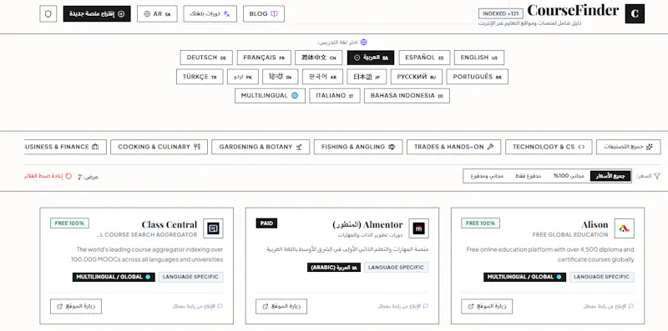The height and width of the screenshot is (331, 668).
Task: Report broken link on Almentor card
Action: pyautogui.click(x=403, y=306)
